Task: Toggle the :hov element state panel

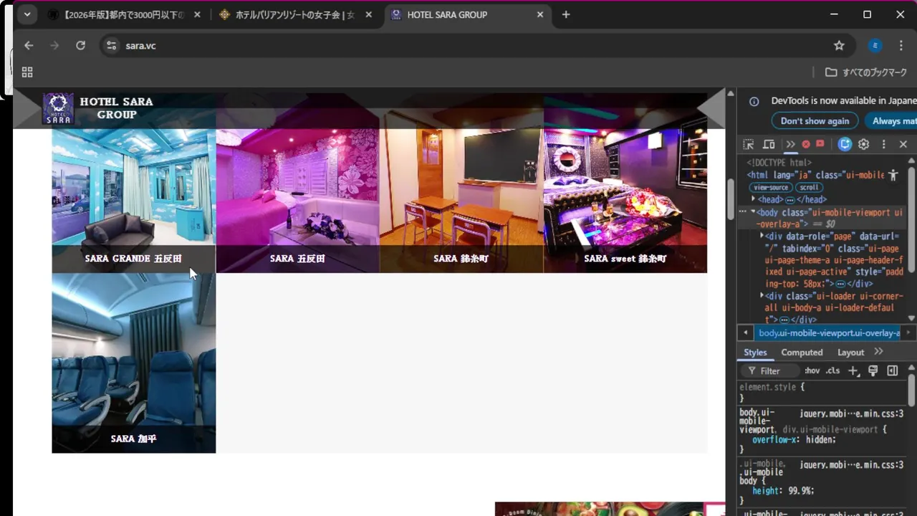Action: 812,371
